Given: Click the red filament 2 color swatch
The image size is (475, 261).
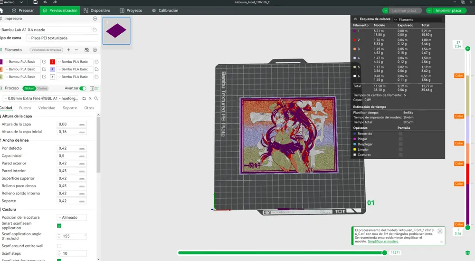Looking at the screenshot, I should click(52, 61).
